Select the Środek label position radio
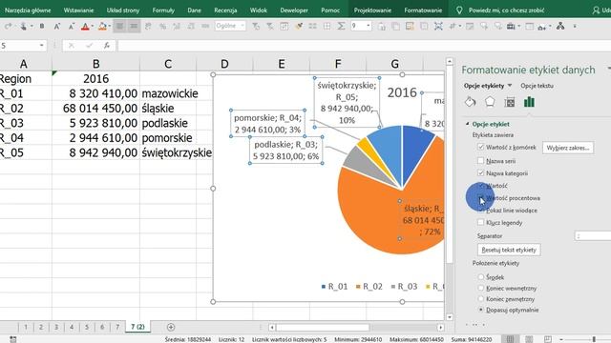Screen dimensions: 611x343 (x=481, y=277)
